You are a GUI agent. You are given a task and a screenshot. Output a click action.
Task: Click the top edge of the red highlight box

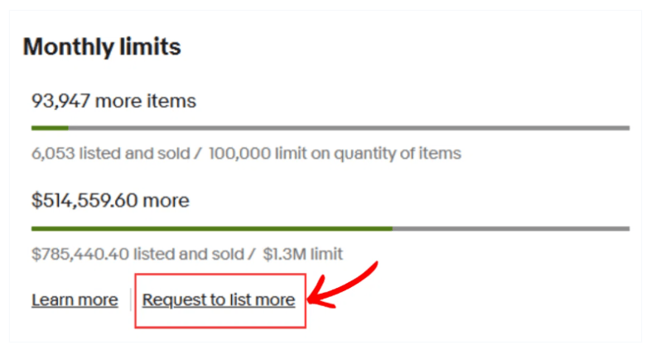(x=220, y=275)
